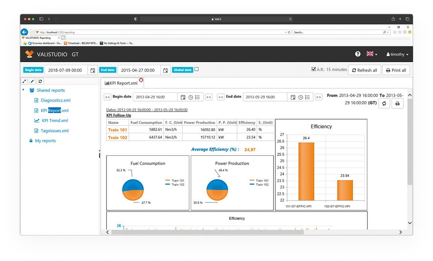Open the English language flag dropdown
The height and width of the screenshot is (261, 433).
coord(370,54)
